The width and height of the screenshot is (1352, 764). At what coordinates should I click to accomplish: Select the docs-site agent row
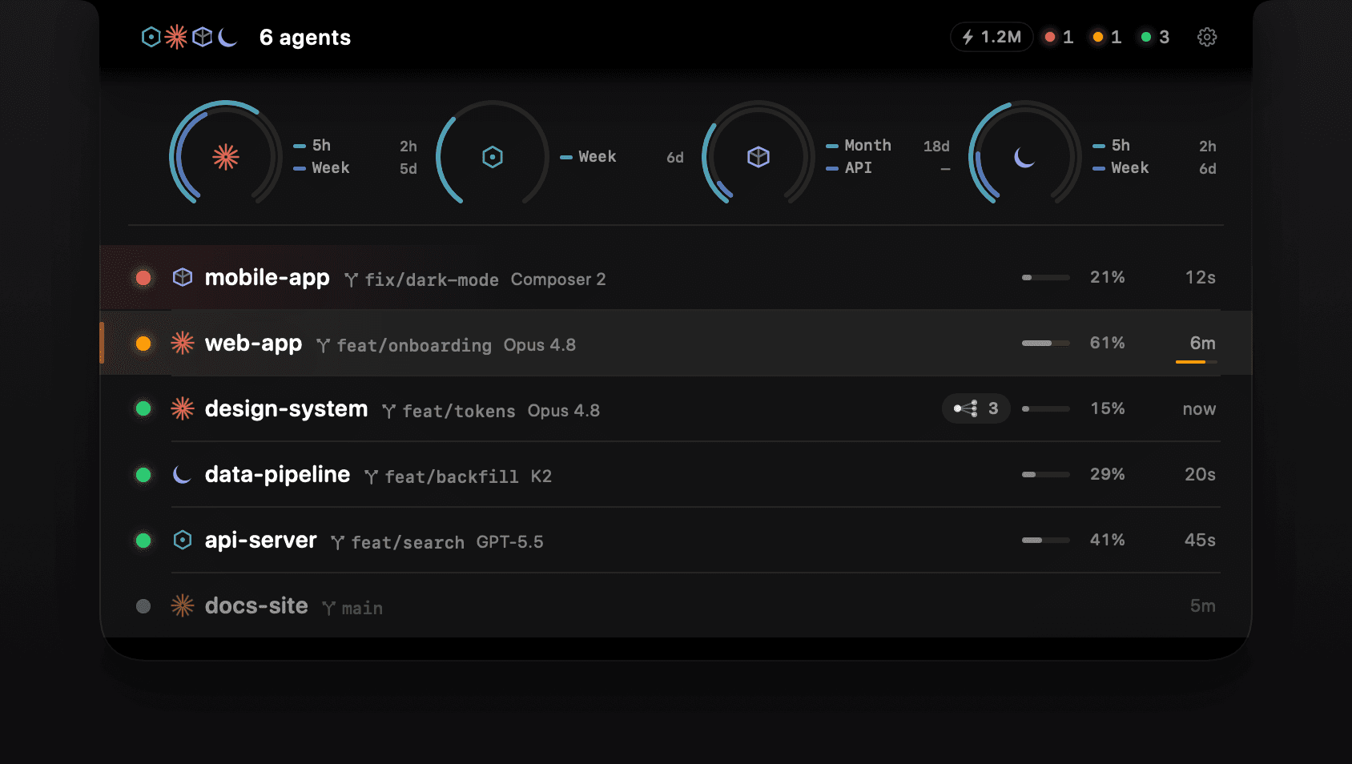click(676, 606)
